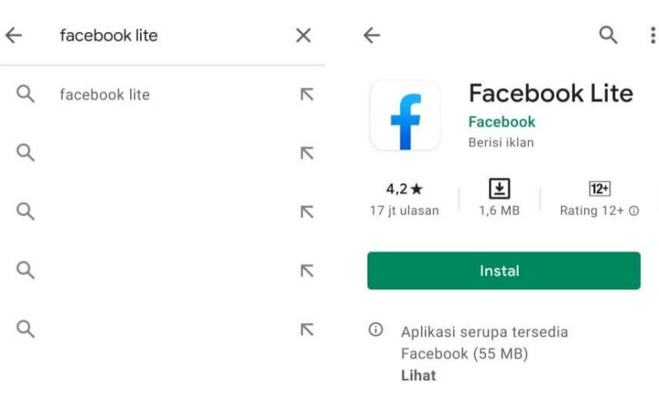Clear the facebook lite search text

click(303, 35)
